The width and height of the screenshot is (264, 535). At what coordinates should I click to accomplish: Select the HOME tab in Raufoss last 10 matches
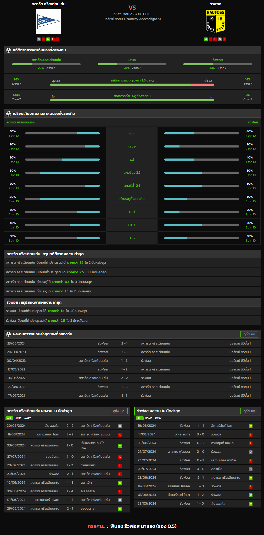tap(148, 418)
